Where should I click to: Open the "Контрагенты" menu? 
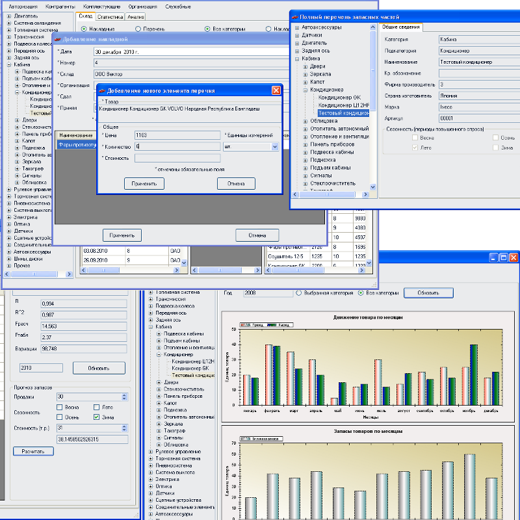pyautogui.click(x=60, y=6)
